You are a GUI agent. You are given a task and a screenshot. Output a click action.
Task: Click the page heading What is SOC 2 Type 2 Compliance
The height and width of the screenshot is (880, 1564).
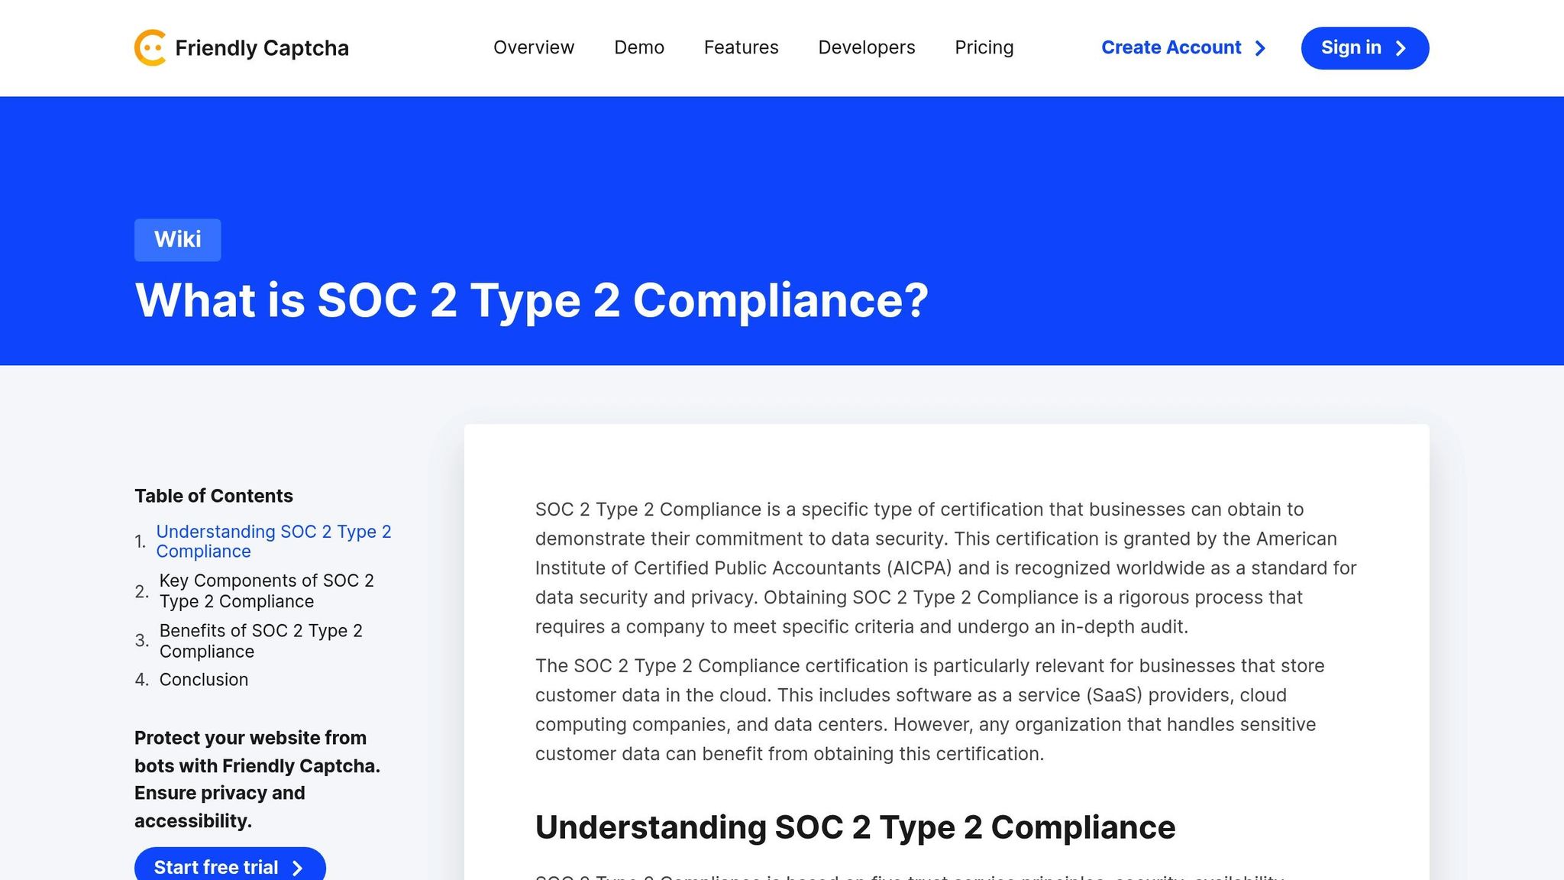[x=533, y=299]
